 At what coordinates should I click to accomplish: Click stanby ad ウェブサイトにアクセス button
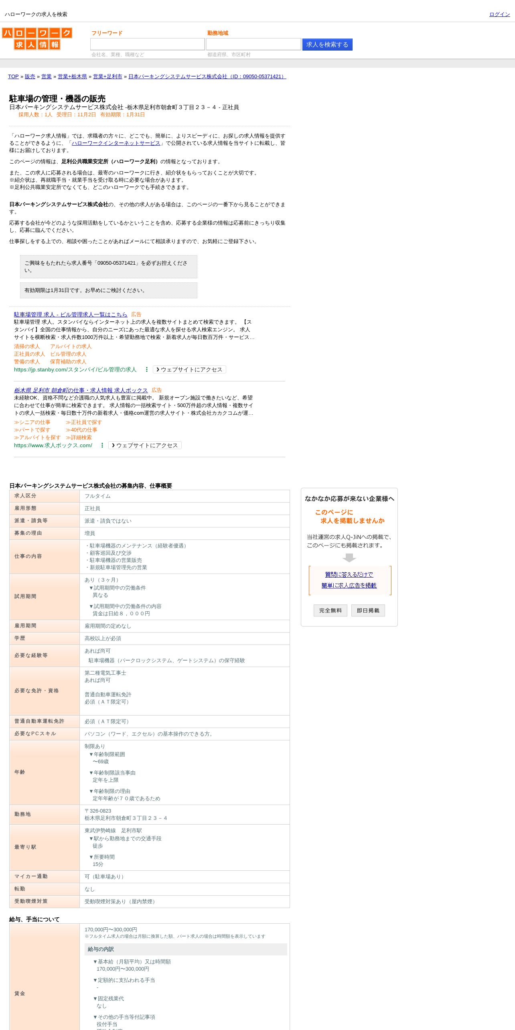pos(189,369)
